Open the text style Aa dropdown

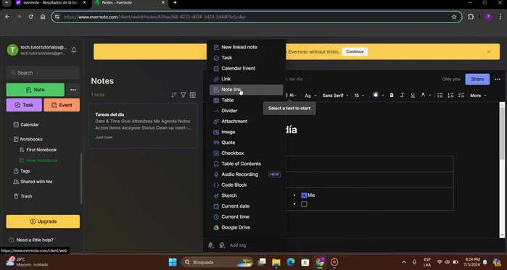(x=310, y=96)
